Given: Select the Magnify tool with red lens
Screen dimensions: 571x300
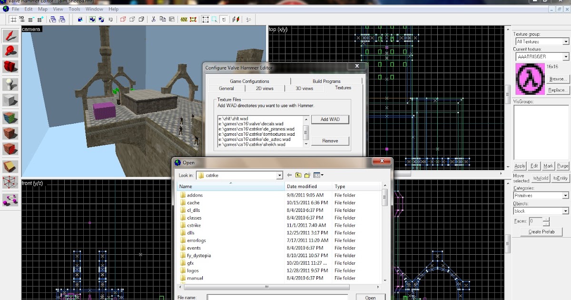Looking at the screenshot, I should (x=10, y=51).
